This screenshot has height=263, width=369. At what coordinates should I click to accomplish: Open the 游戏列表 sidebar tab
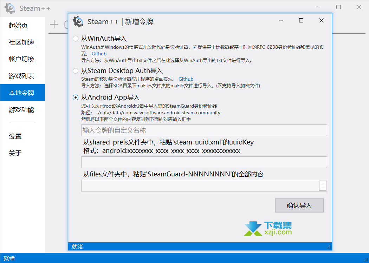(22, 76)
